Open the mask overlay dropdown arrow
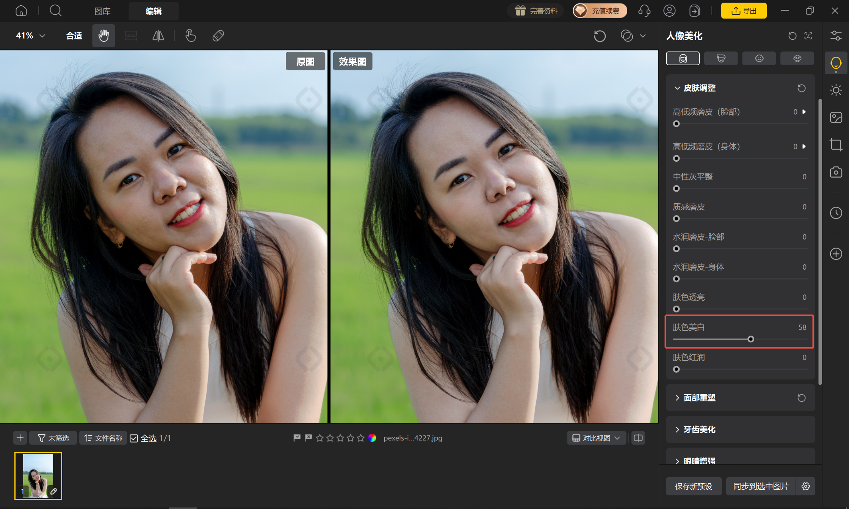Viewport: 849px width, 509px height. (x=643, y=36)
